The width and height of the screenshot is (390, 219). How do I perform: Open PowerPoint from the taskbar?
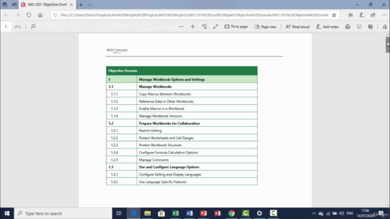click(204, 214)
